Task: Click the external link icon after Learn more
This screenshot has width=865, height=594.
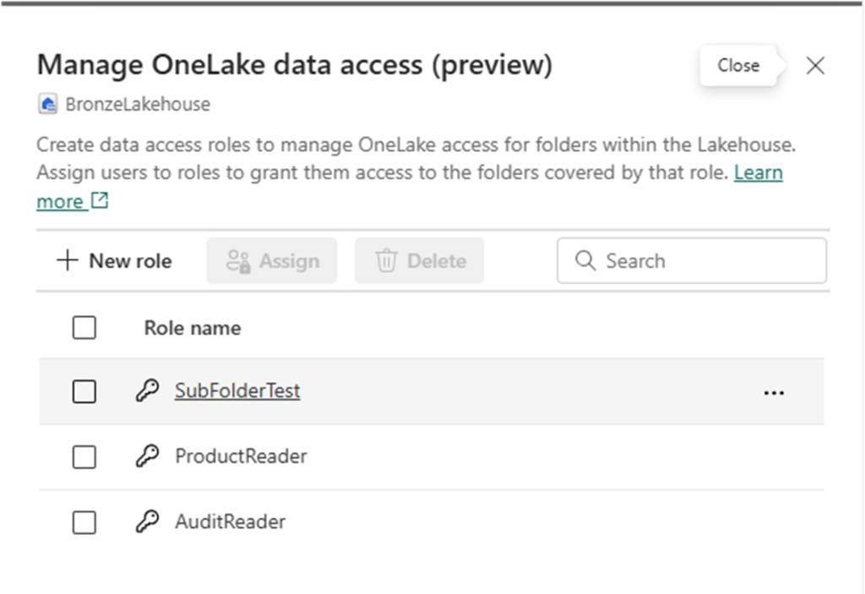Action: click(x=100, y=200)
